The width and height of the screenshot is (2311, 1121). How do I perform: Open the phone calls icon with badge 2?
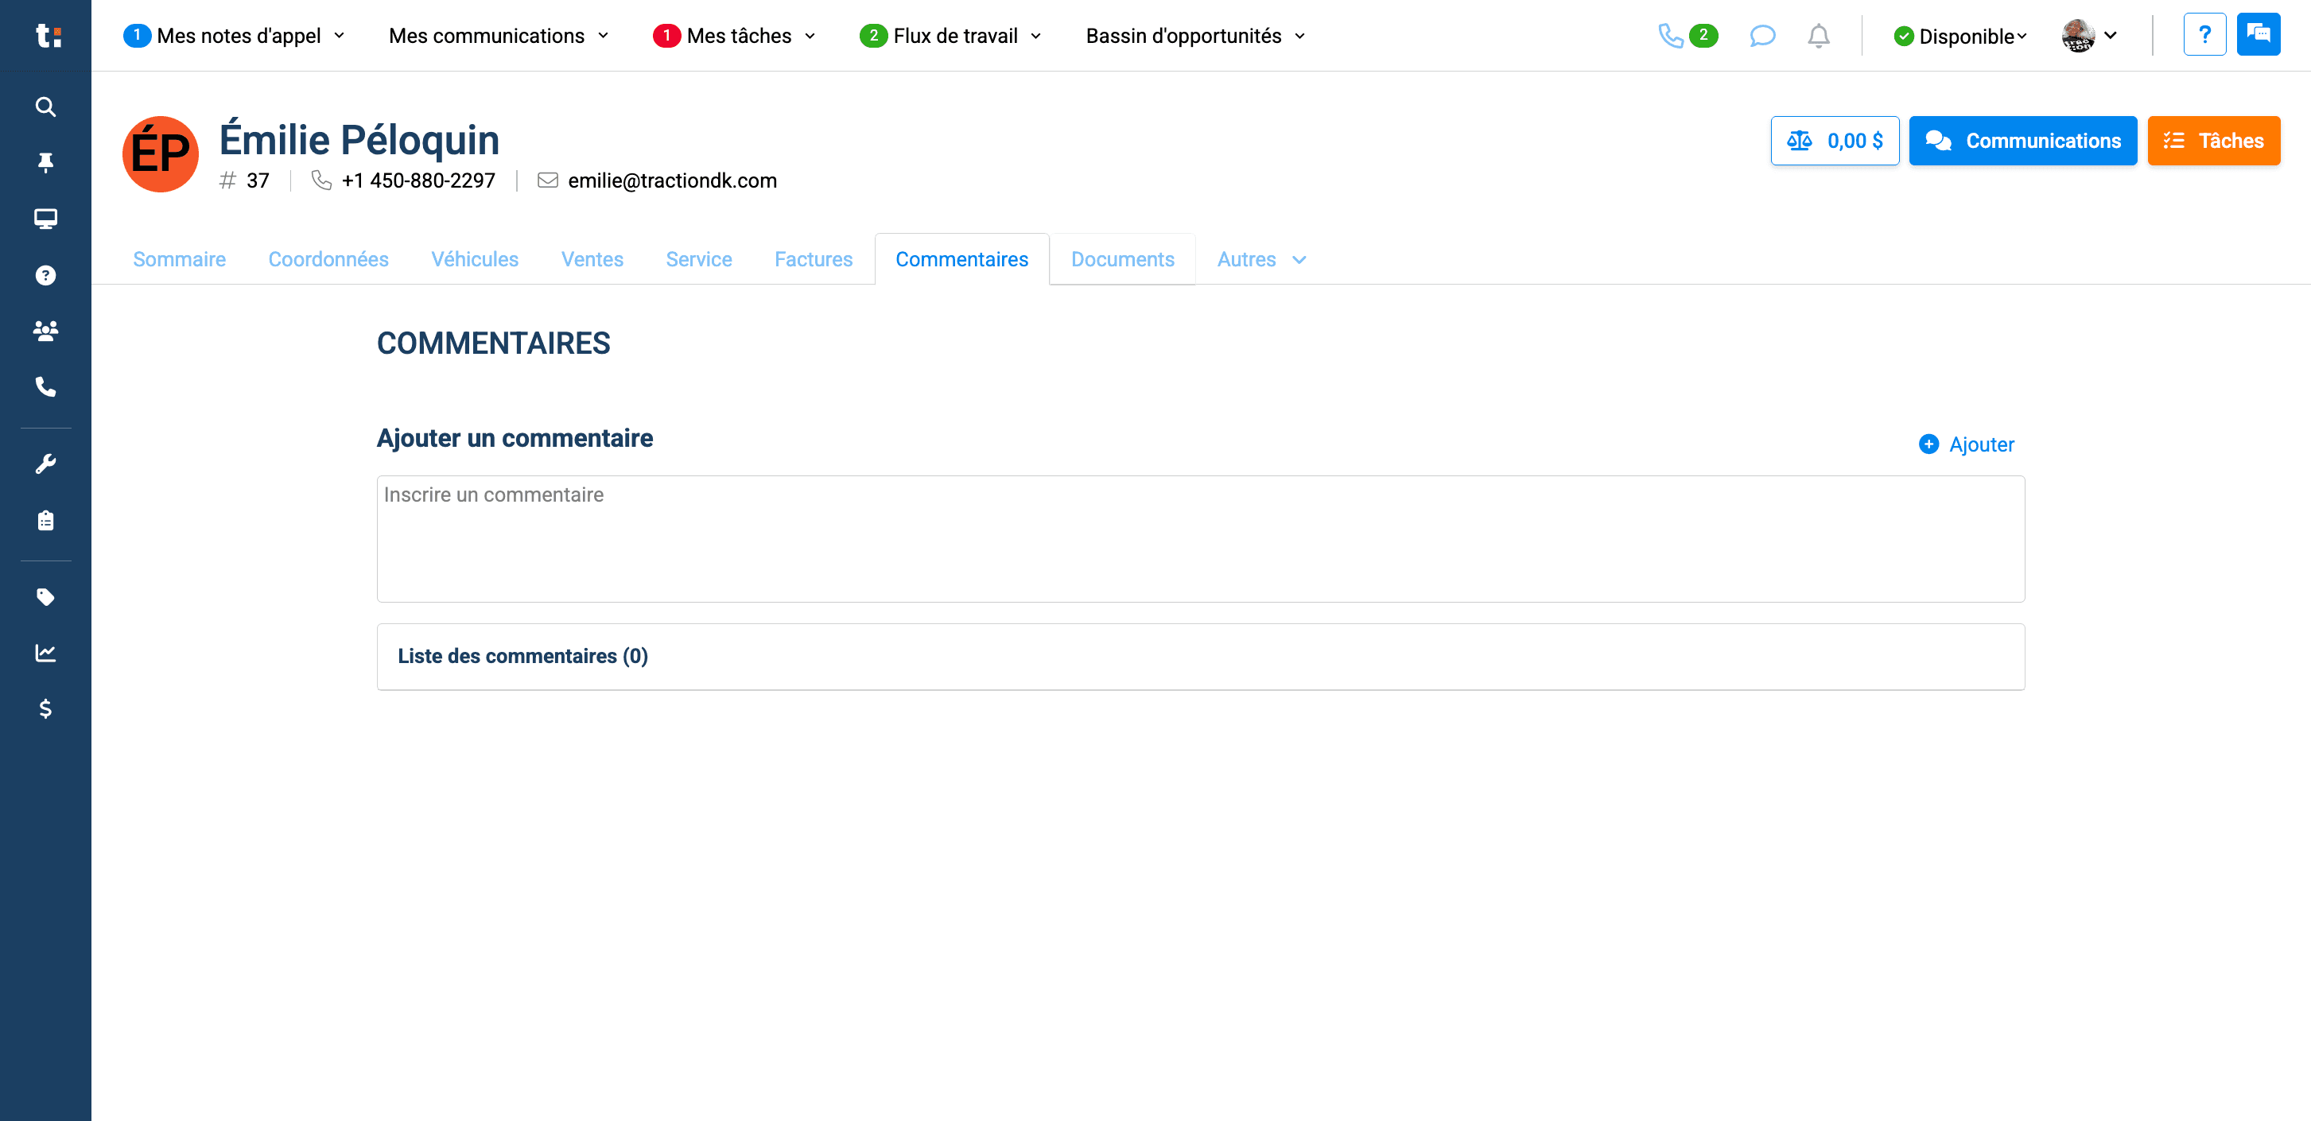click(x=1687, y=36)
